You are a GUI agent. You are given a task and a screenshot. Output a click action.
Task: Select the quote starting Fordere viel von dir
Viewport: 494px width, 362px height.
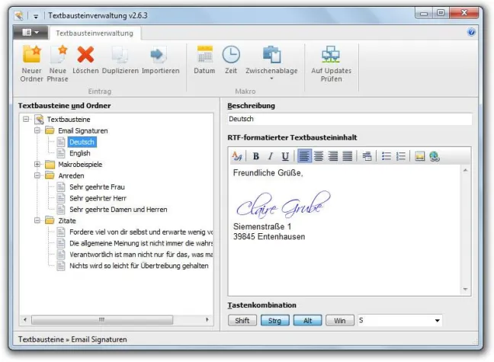pos(141,232)
